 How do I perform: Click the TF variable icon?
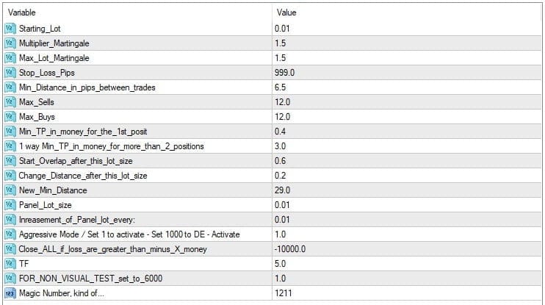(11, 264)
